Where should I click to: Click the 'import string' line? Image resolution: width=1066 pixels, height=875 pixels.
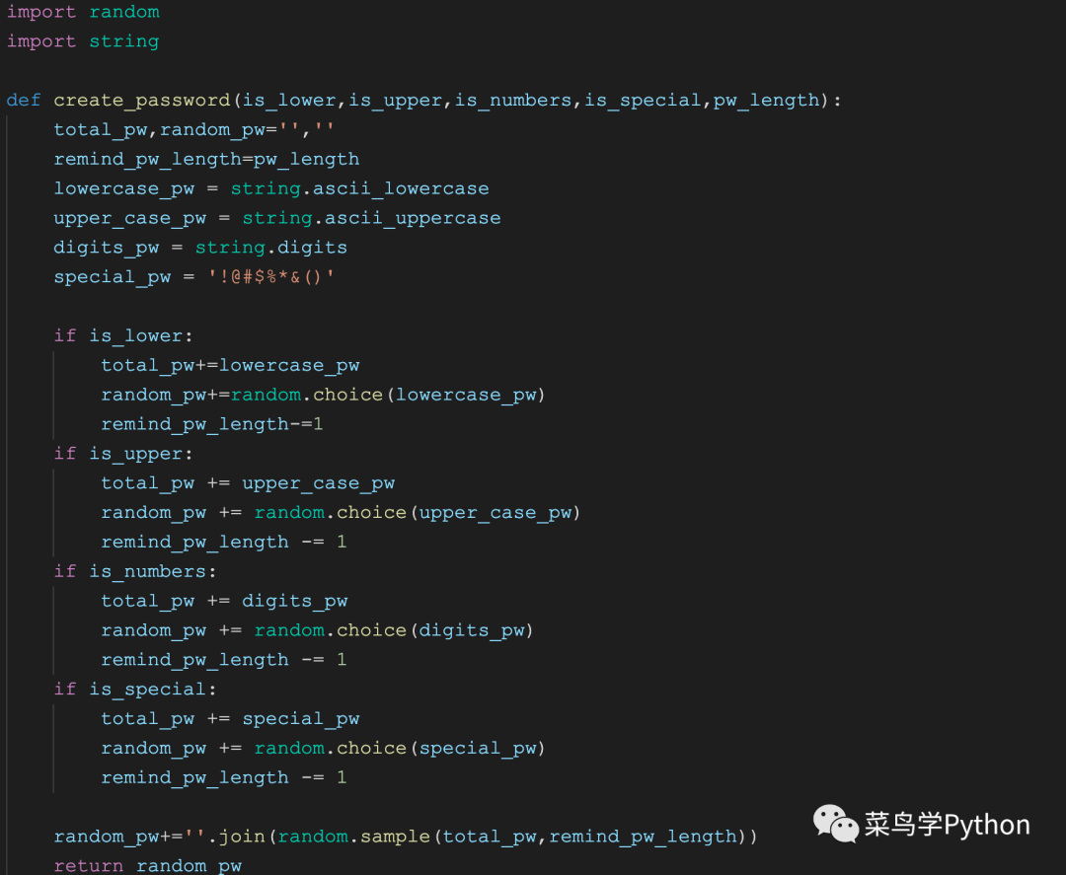coord(83,41)
